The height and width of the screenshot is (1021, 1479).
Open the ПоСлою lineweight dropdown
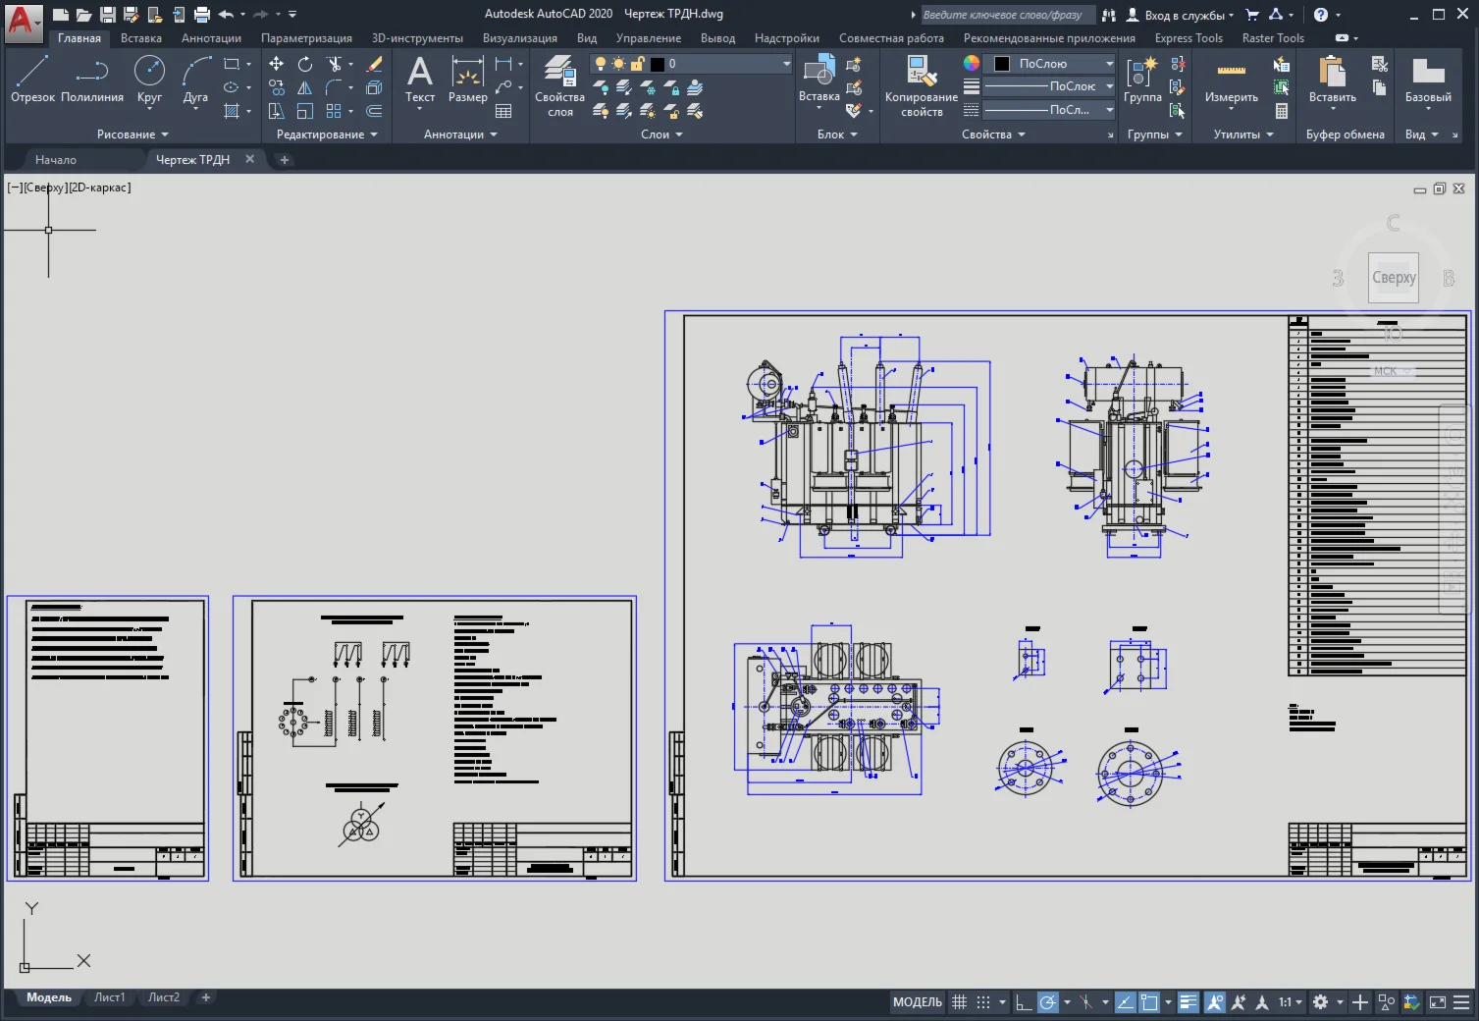[1048, 86]
